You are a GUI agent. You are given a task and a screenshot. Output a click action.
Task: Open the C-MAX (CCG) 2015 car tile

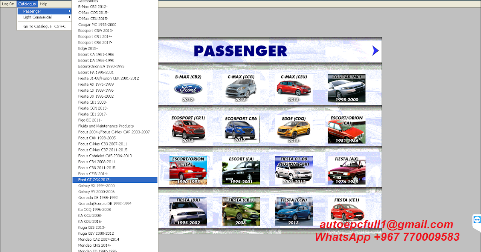[x=241, y=88]
